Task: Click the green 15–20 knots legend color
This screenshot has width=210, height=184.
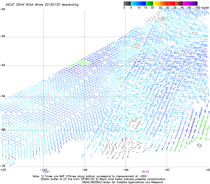Action: click(x=149, y=3)
